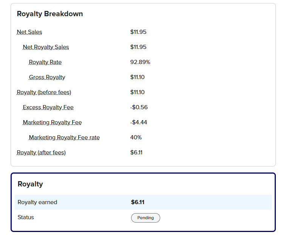283x235 pixels.
Task: Click the Pending status badge
Action: [x=145, y=218]
